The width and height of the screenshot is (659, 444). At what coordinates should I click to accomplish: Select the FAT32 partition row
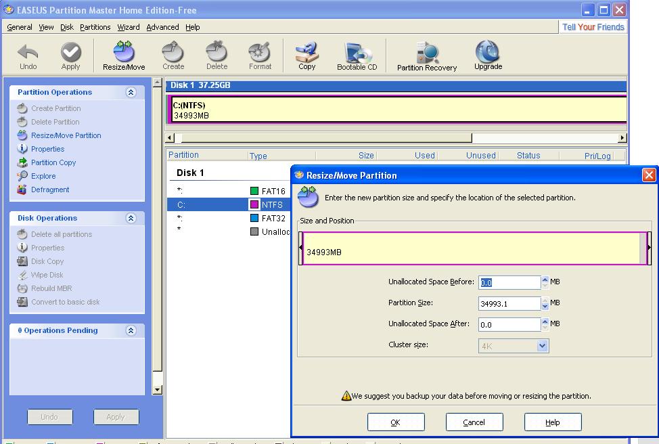(229, 218)
